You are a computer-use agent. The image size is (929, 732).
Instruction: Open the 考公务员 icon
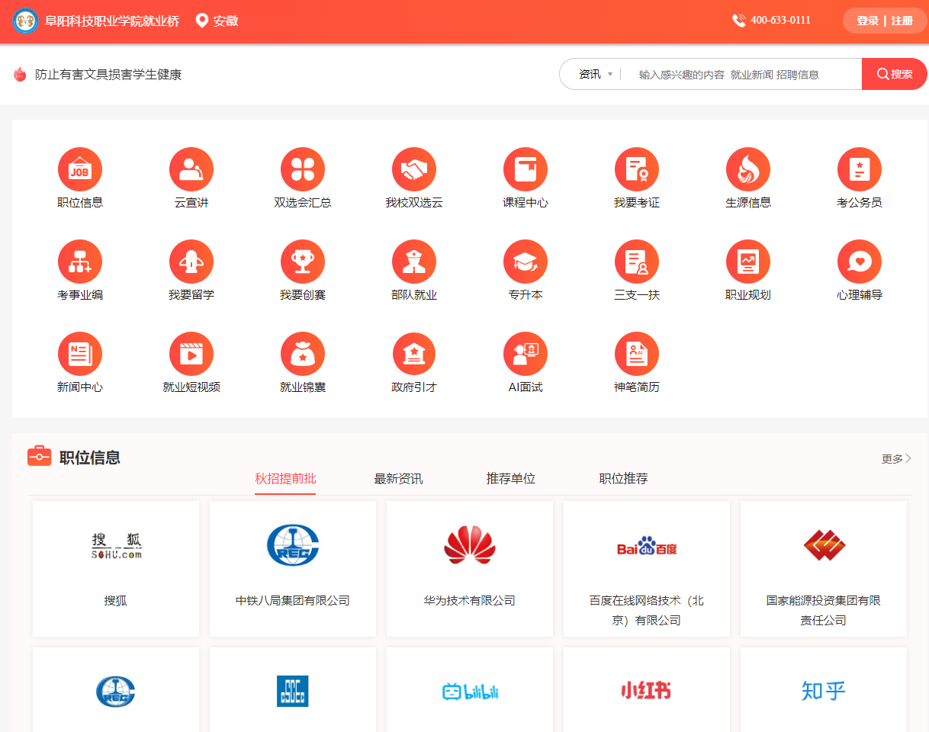coord(860,169)
